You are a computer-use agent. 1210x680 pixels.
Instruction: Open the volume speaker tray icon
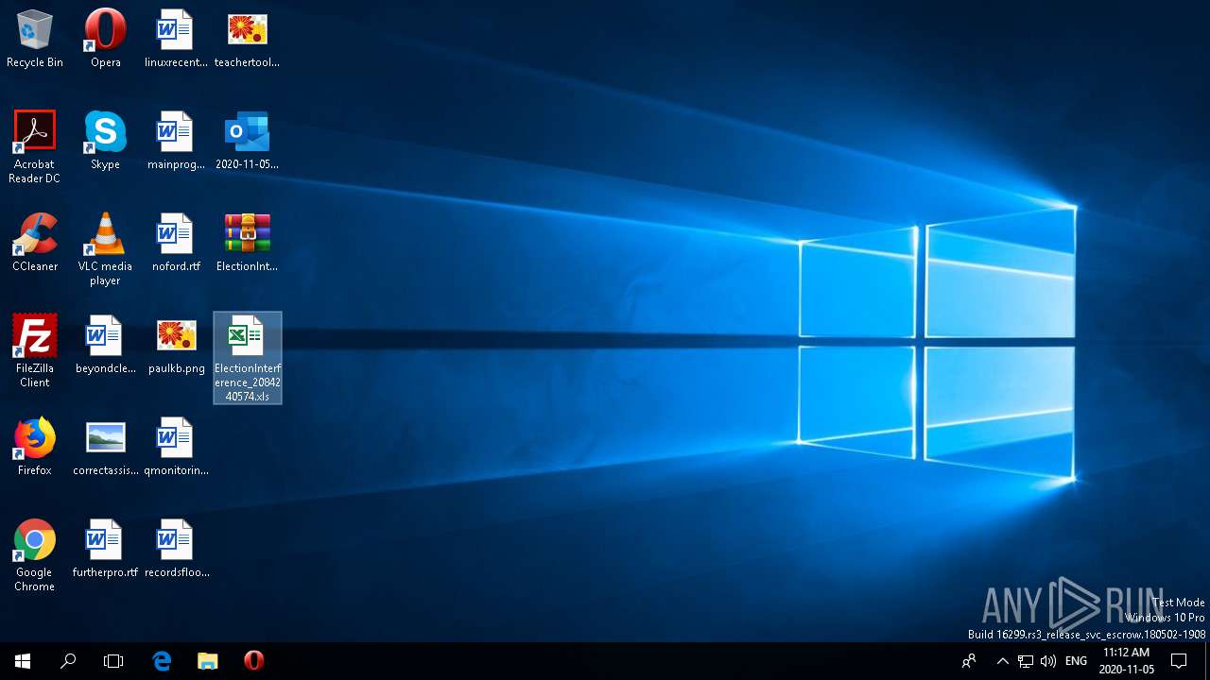1047,661
